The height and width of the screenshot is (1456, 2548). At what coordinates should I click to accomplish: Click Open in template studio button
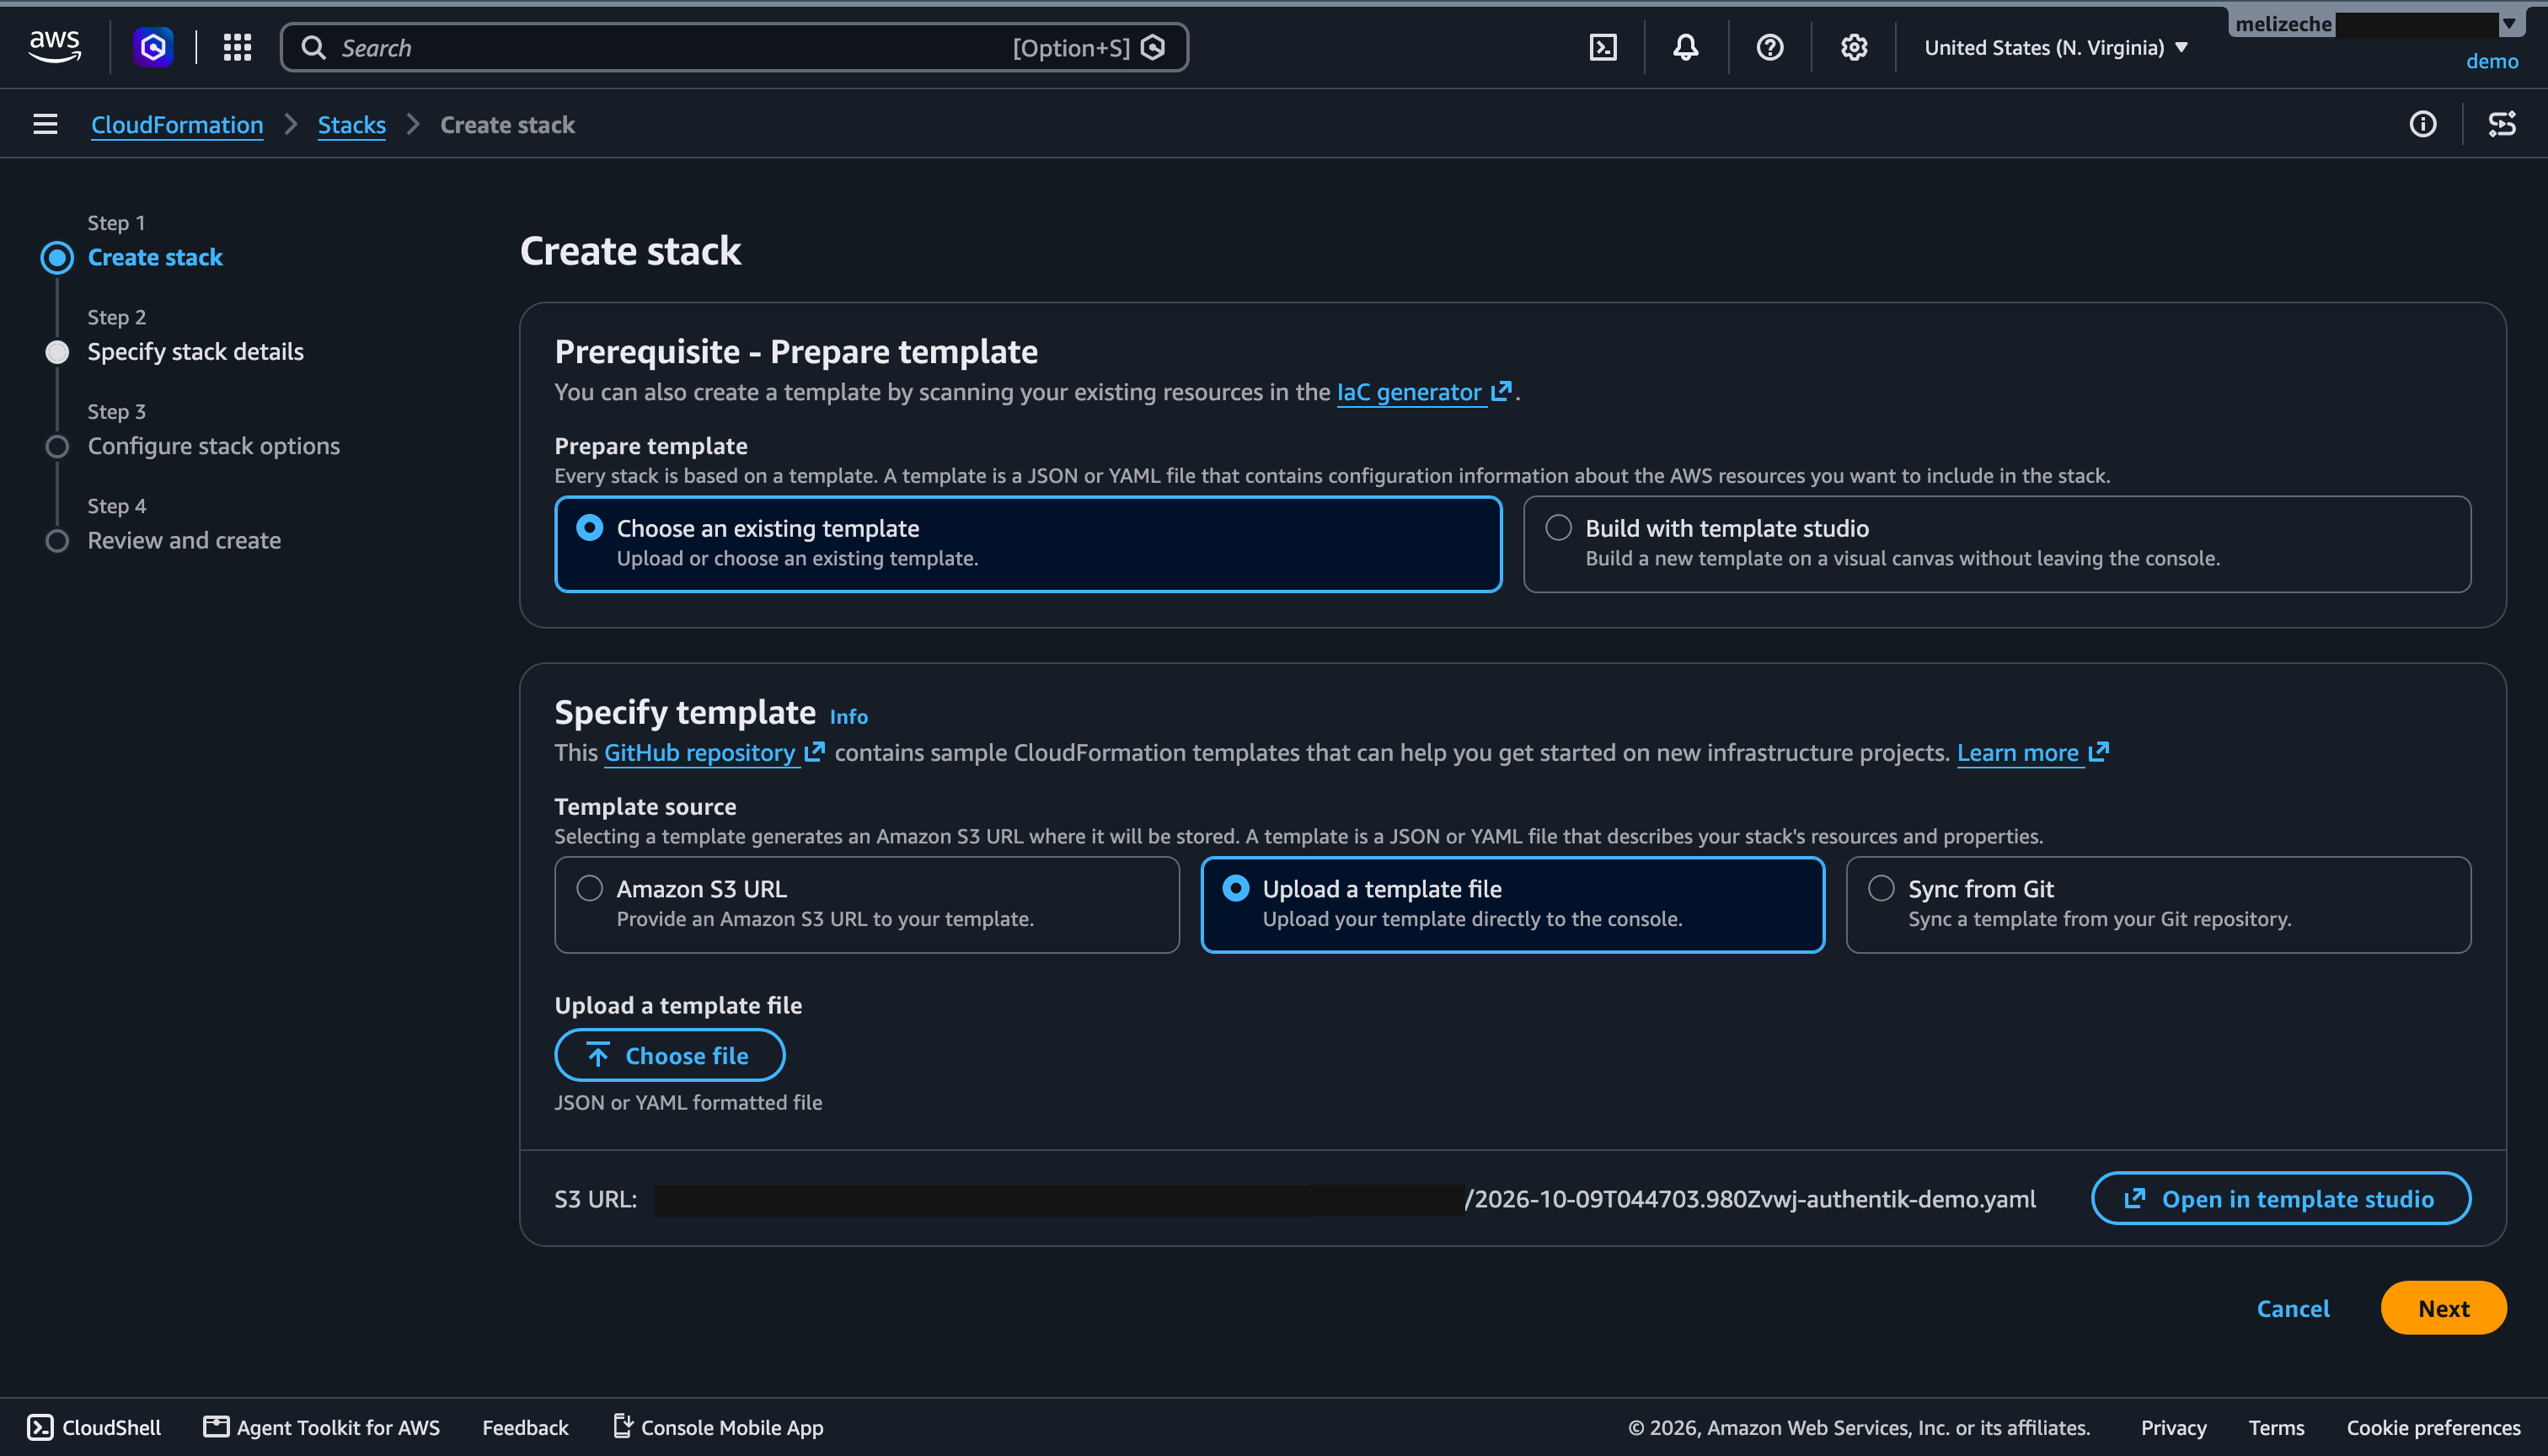coord(2281,1197)
